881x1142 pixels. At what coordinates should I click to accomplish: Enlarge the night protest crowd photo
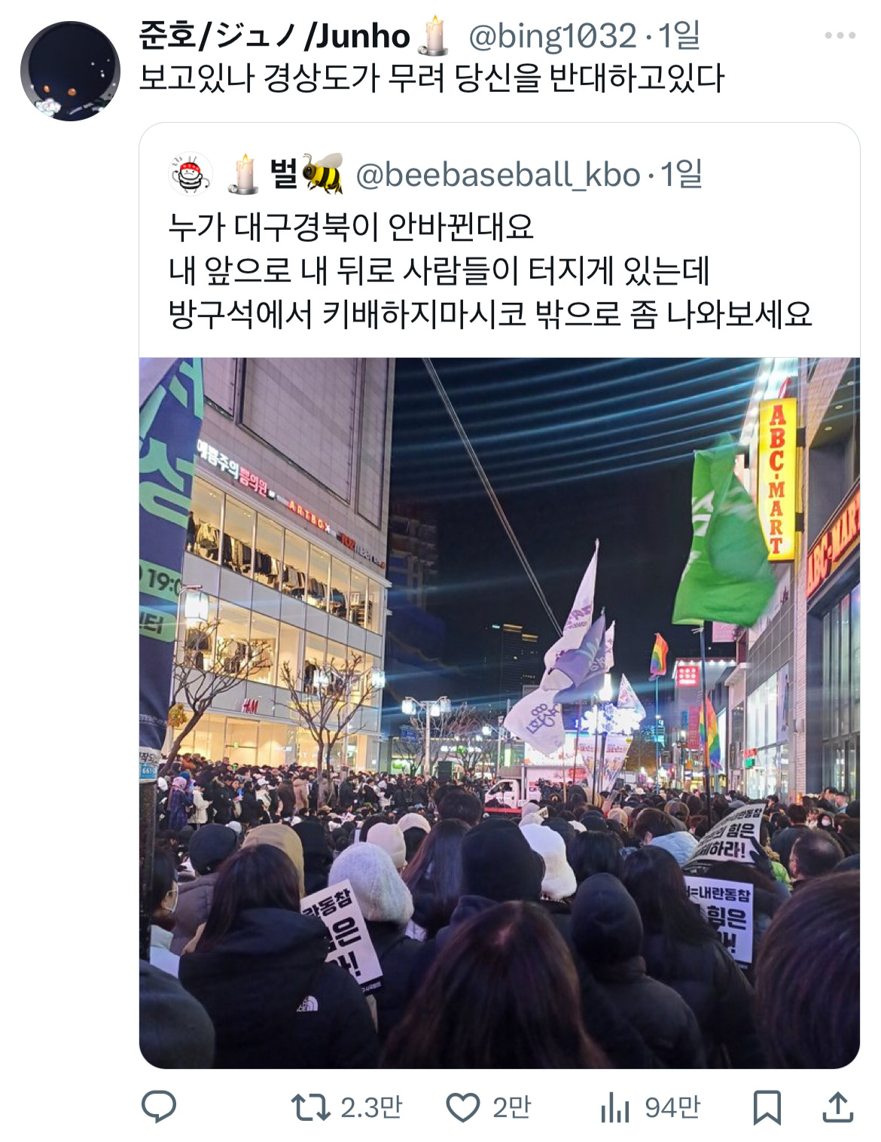(499, 713)
